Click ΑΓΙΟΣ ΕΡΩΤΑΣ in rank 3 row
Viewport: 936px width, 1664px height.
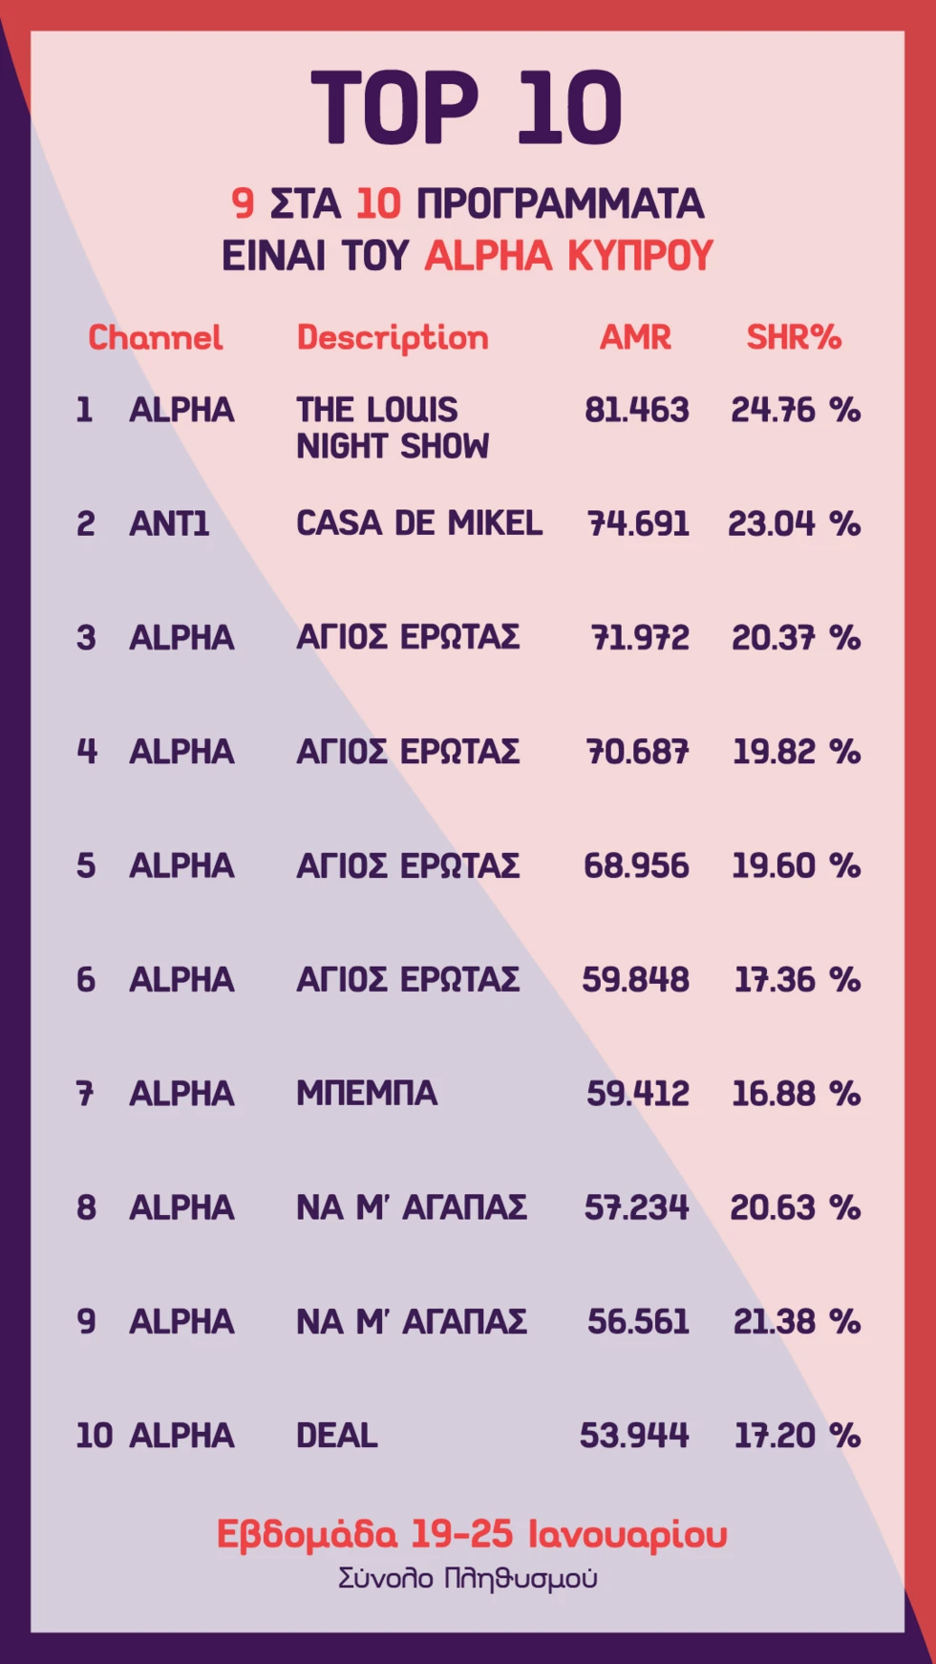[408, 637]
